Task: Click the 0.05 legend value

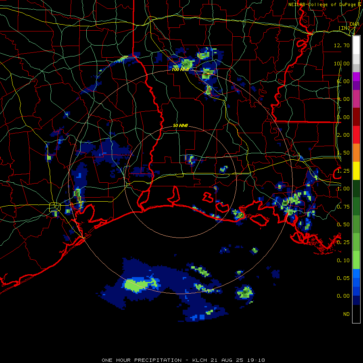Action: [x=343, y=278]
